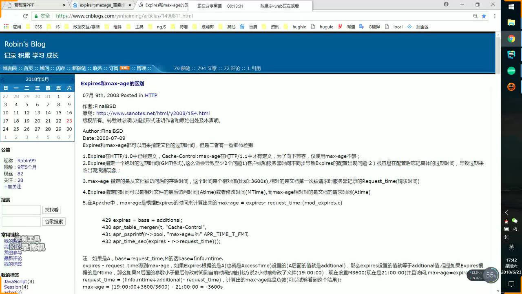Click the browser reload button
Image resolution: width=522 pixels, height=294 pixels.
pyautogui.click(x=25, y=16)
